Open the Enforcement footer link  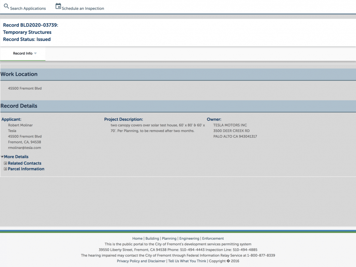click(x=213, y=238)
